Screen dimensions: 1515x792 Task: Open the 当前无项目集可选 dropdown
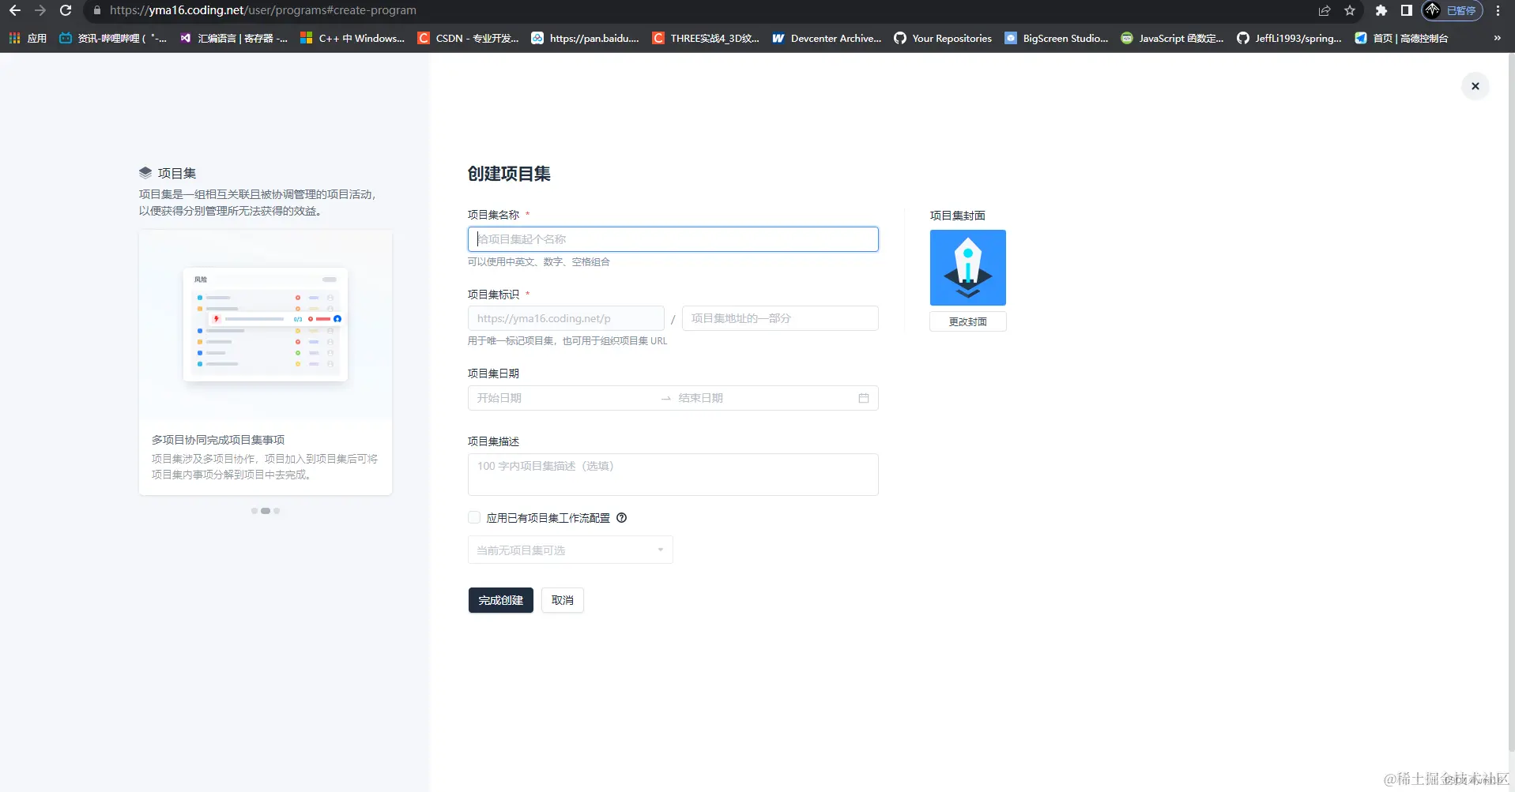point(569,549)
